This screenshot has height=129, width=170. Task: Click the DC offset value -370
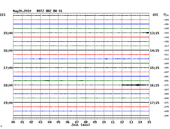pos(166,15)
